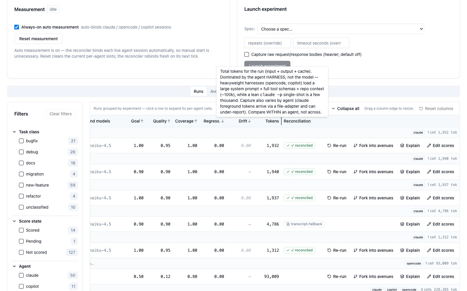Viewport: 467px width, 291px height.
Task: Click the fork icon in the 1,940 tokens row
Action: click(x=355, y=172)
